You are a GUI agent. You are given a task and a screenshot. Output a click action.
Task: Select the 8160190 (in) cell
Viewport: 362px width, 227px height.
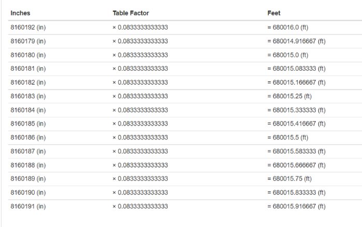click(28, 192)
